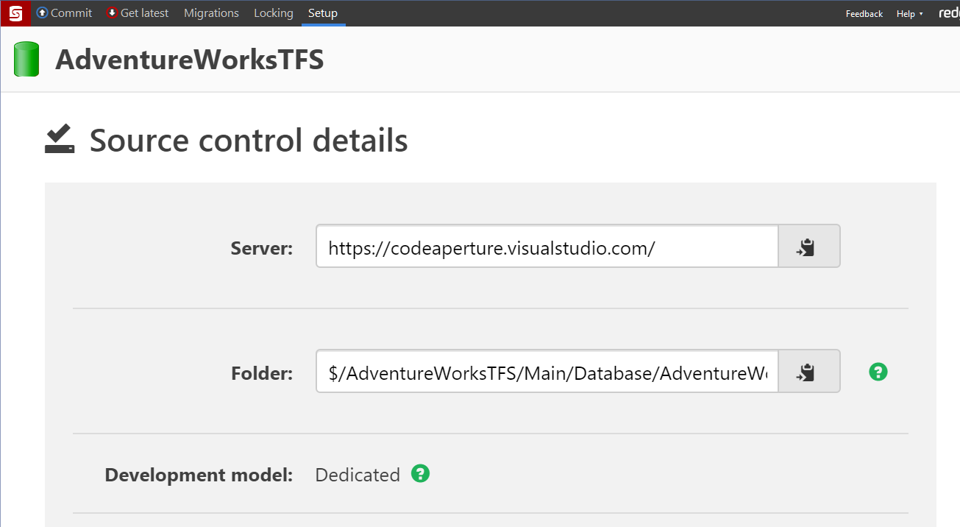Click the AdventureWorksTFS database title

point(189,60)
